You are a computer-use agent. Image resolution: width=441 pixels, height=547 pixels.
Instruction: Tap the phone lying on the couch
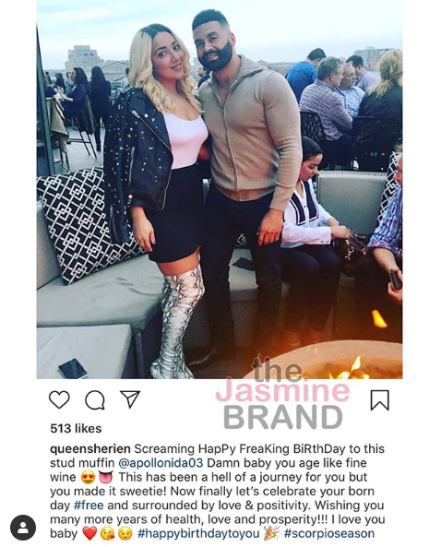[x=73, y=368]
